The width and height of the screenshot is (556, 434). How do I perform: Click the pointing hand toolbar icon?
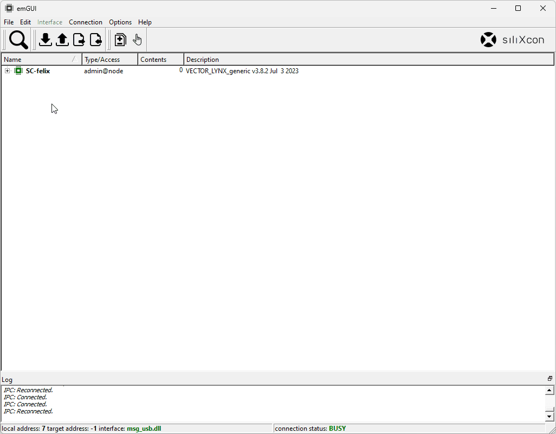pyautogui.click(x=137, y=40)
